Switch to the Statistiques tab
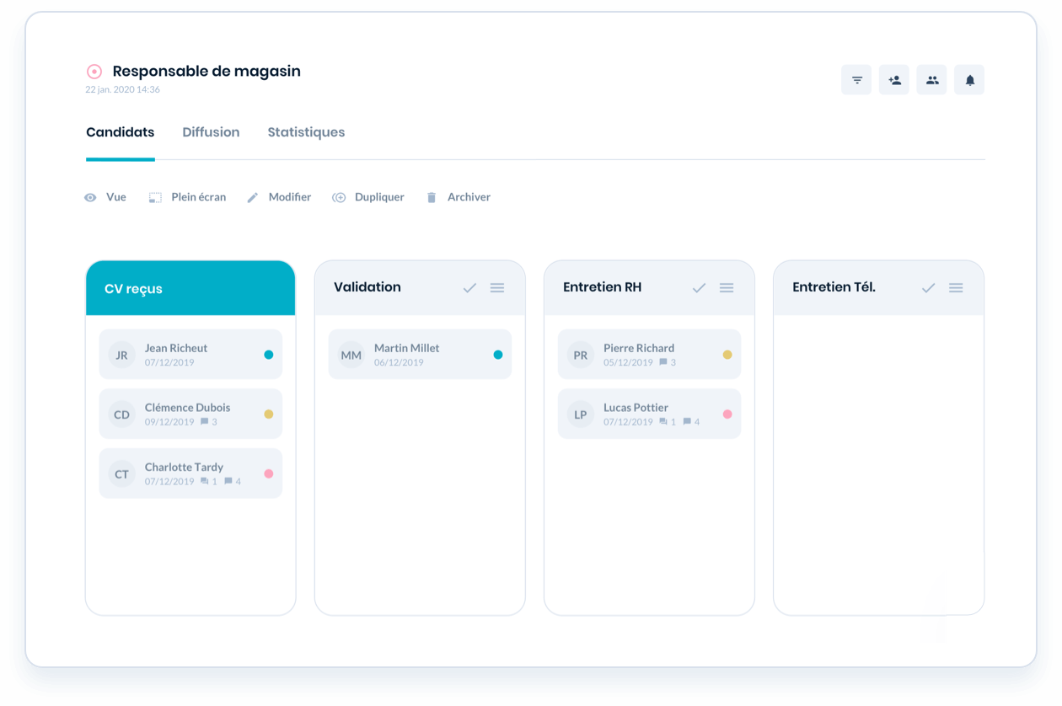This screenshot has width=1062, height=706. 306,132
